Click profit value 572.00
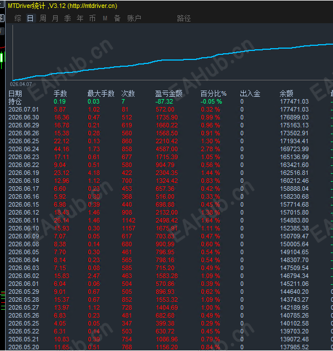Image resolution: width=333 pixels, height=351 pixels. pyautogui.click(x=165, y=109)
